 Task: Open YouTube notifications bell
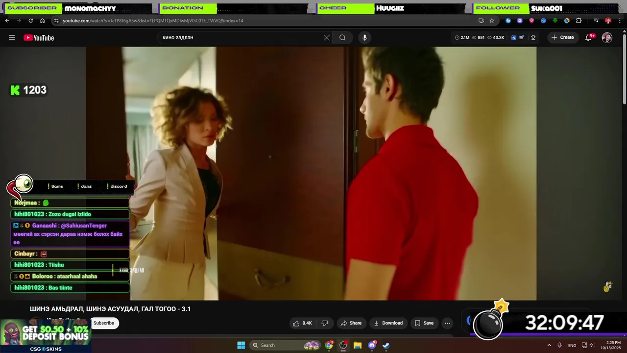point(589,37)
